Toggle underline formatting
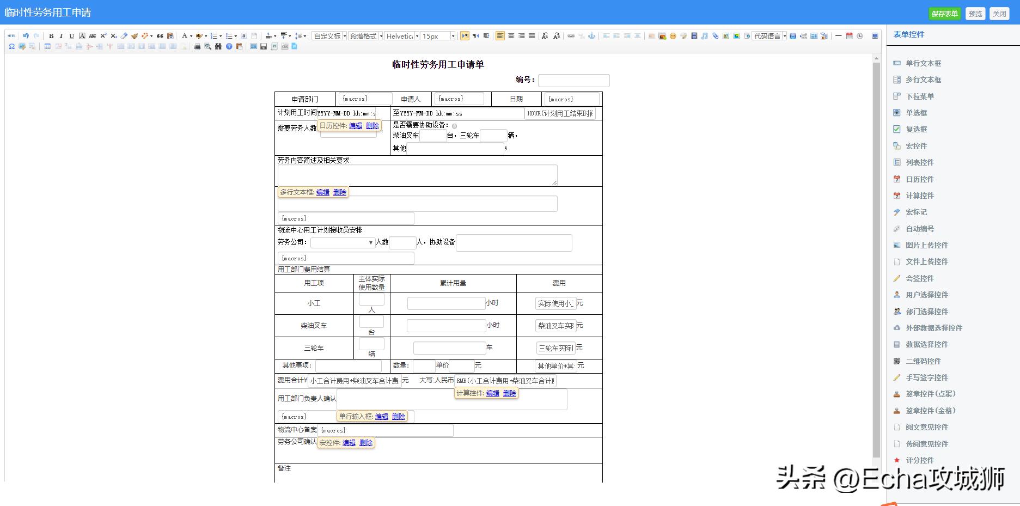The height and width of the screenshot is (506, 1020). (71, 36)
